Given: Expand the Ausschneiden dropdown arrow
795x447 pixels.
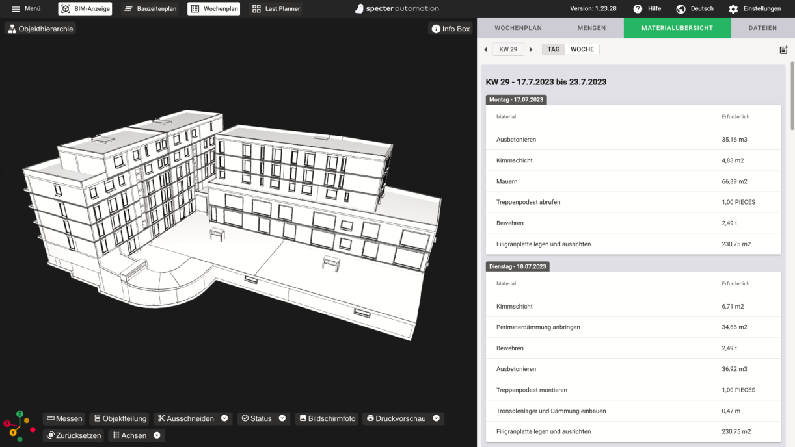Looking at the screenshot, I should (x=224, y=418).
